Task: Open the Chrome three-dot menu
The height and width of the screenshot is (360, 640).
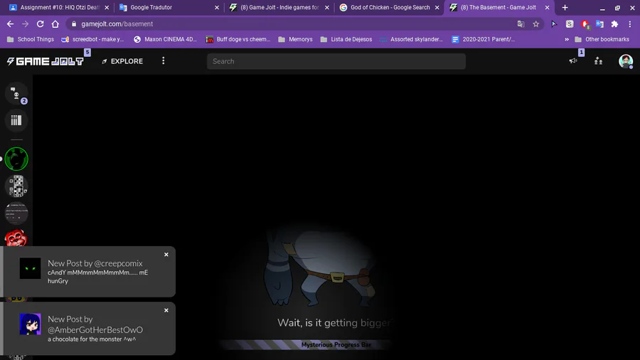Action: [x=630, y=24]
